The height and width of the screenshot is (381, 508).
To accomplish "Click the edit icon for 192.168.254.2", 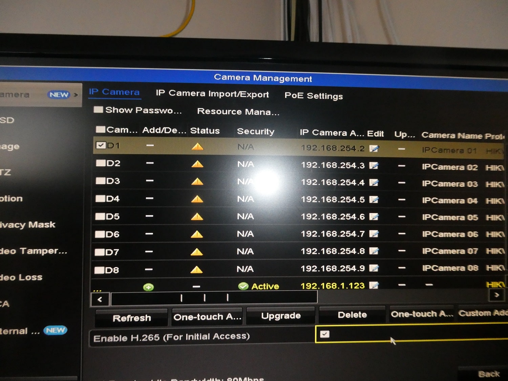I will (x=374, y=148).
